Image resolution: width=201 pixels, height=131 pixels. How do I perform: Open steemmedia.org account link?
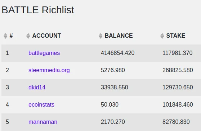click(x=49, y=70)
